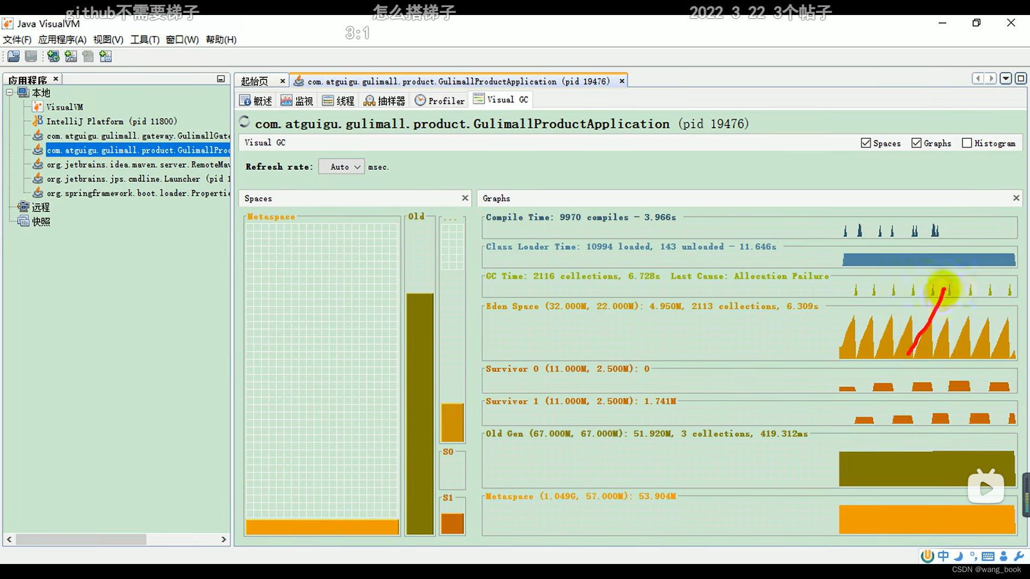Enable the Histogram checkbox
1030x579 pixels.
tap(967, 143)
